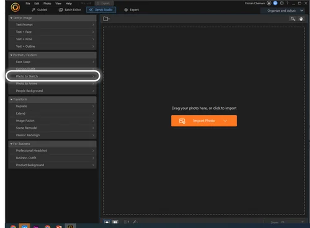
Task: Switch to the Guided mode tab
Action: [40, 10]
